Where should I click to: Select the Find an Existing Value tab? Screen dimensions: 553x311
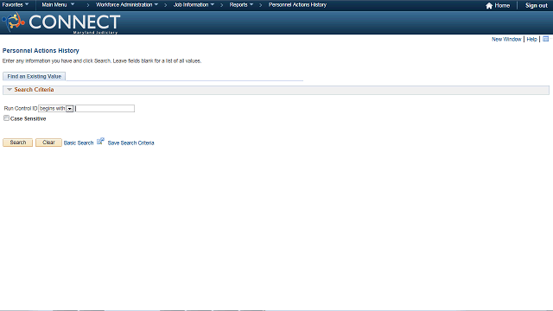coord(35,77)
